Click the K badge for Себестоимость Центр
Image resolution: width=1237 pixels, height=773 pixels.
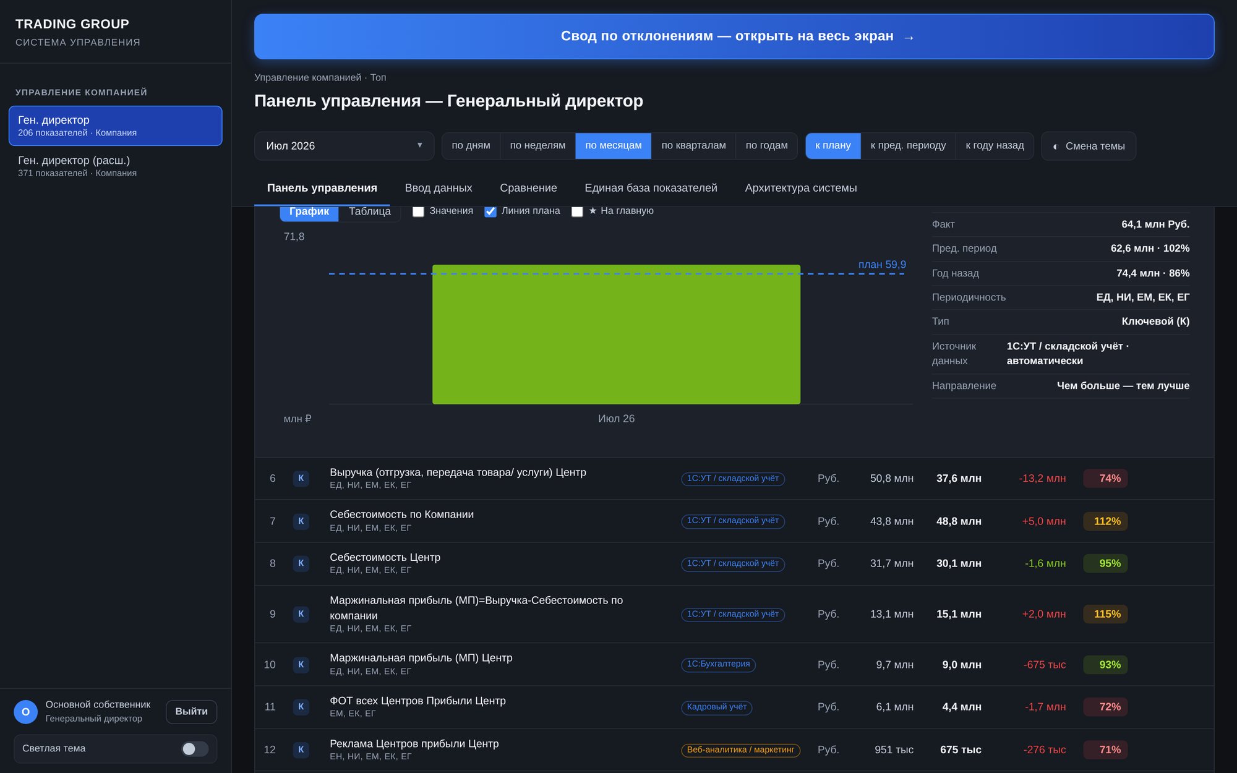click(301, 563)
